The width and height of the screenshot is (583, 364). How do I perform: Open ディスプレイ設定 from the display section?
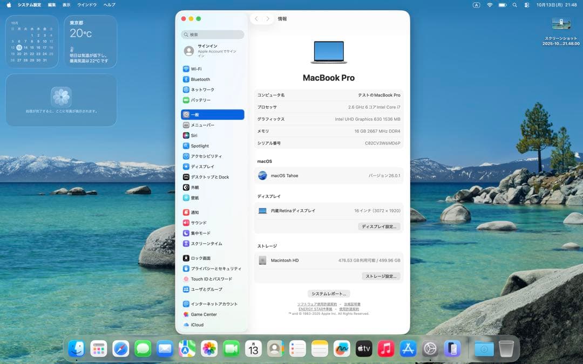click(x=379, y=226)
